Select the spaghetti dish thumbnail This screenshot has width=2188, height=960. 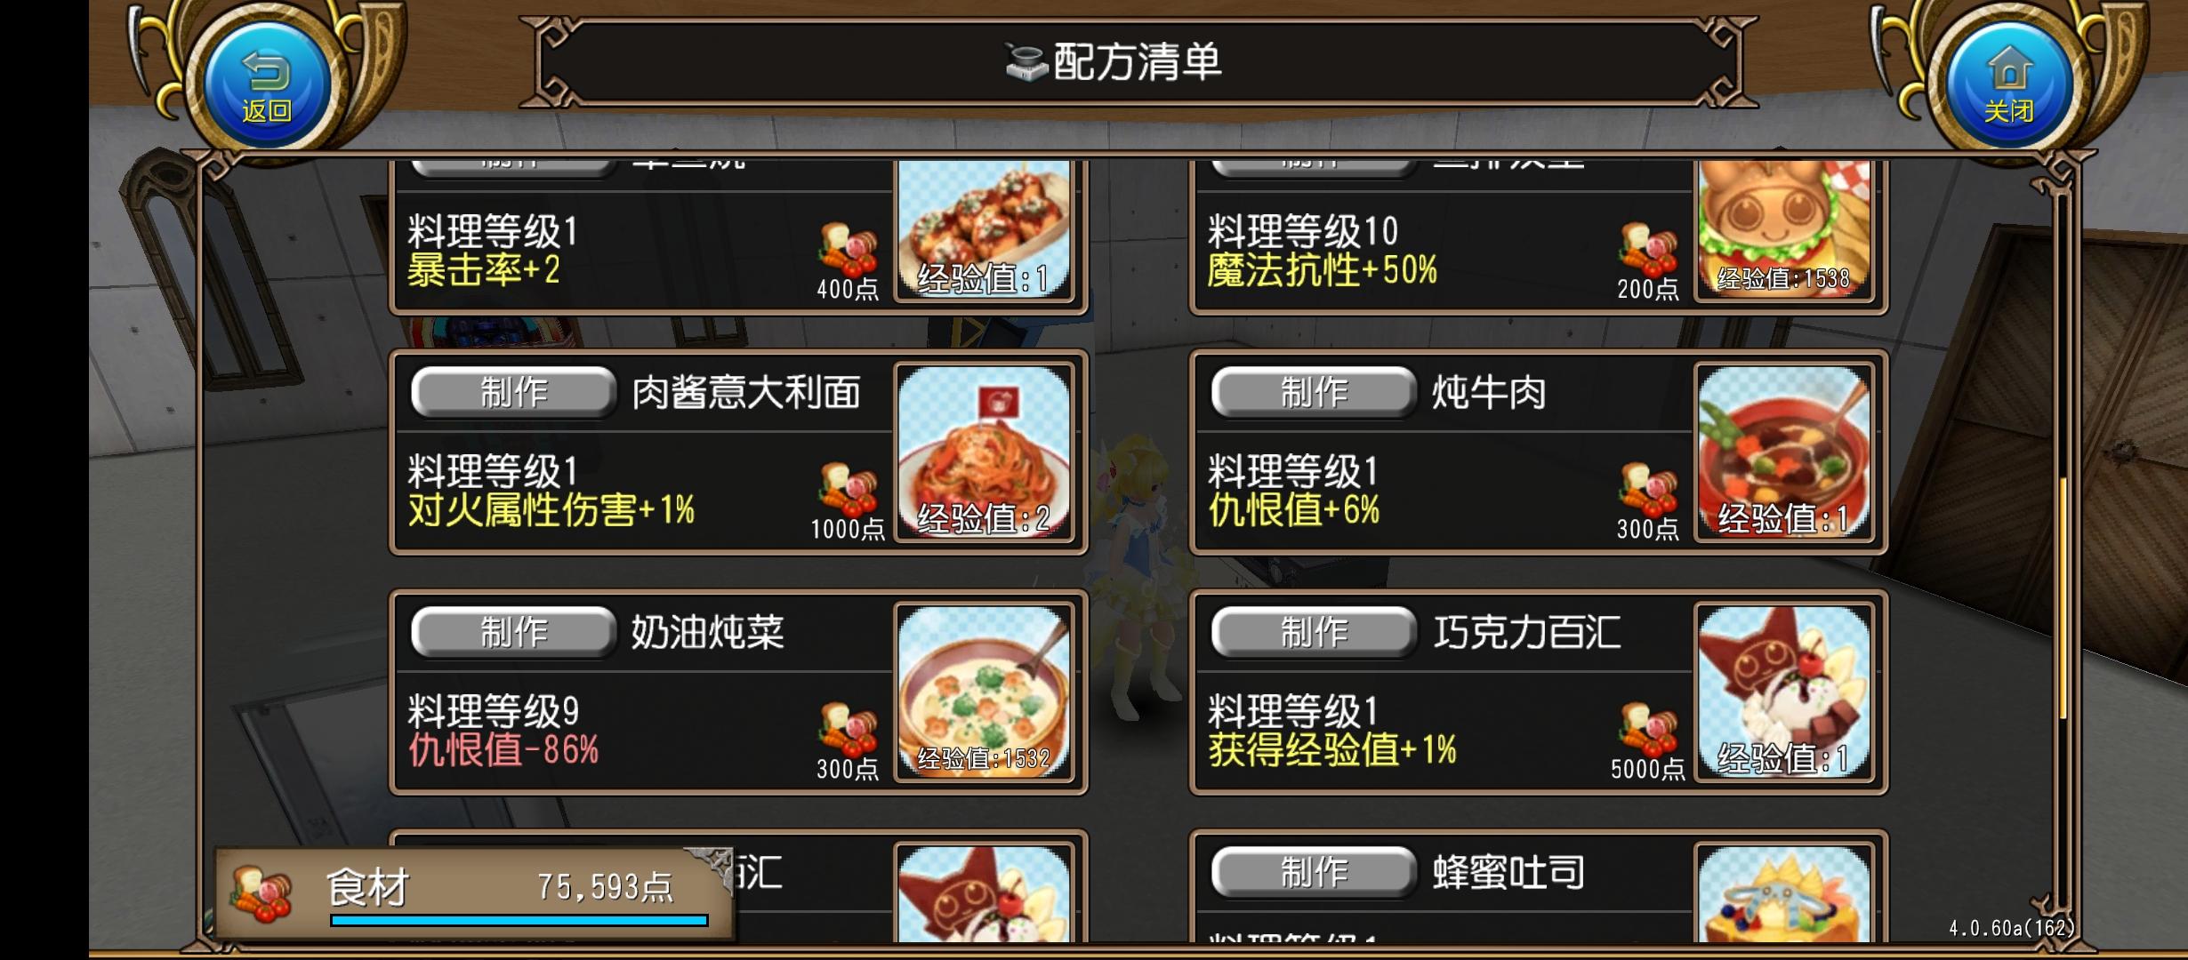(x=984, y=452)
